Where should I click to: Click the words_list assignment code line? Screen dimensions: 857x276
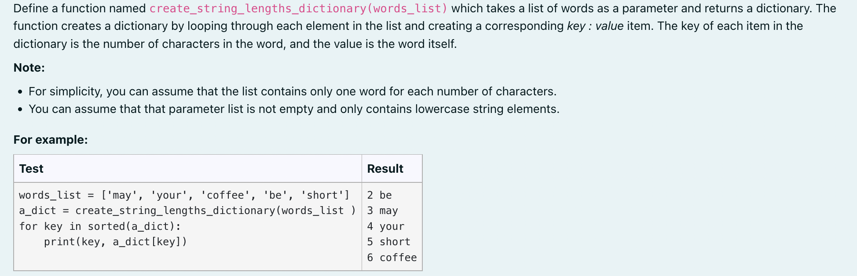point(184,195)
